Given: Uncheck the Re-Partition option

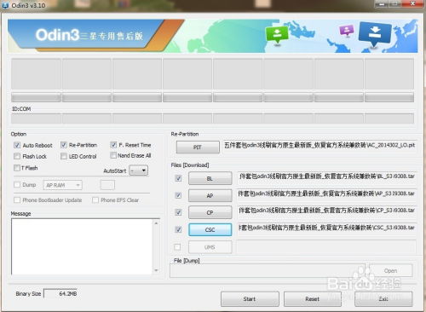Looking at the screenshot, I should coord(64,145).
